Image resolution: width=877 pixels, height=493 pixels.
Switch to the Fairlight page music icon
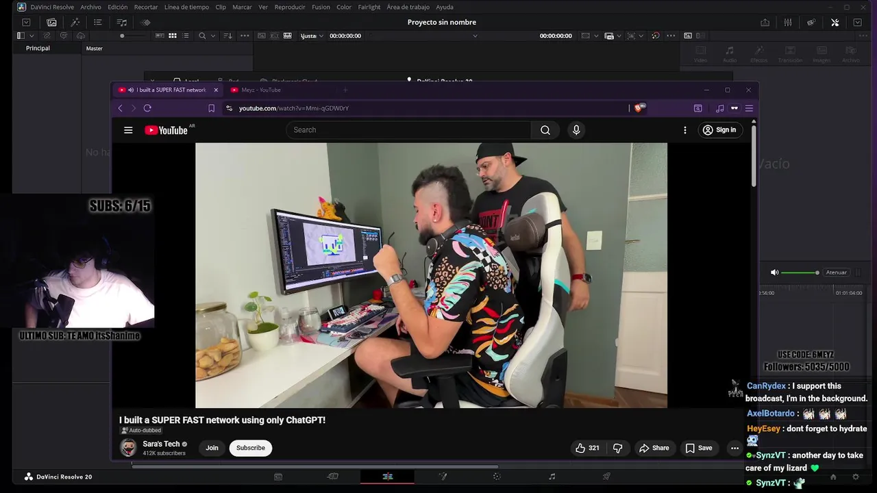coord(552,477)
